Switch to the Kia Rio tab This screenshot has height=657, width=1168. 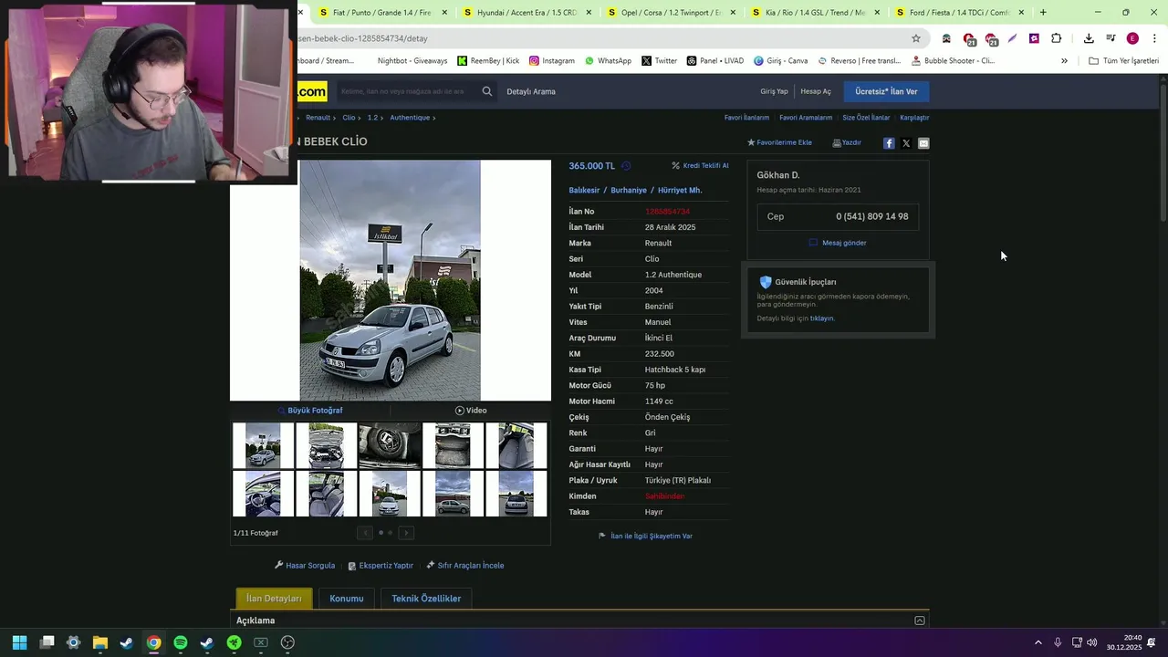point(815,13)
